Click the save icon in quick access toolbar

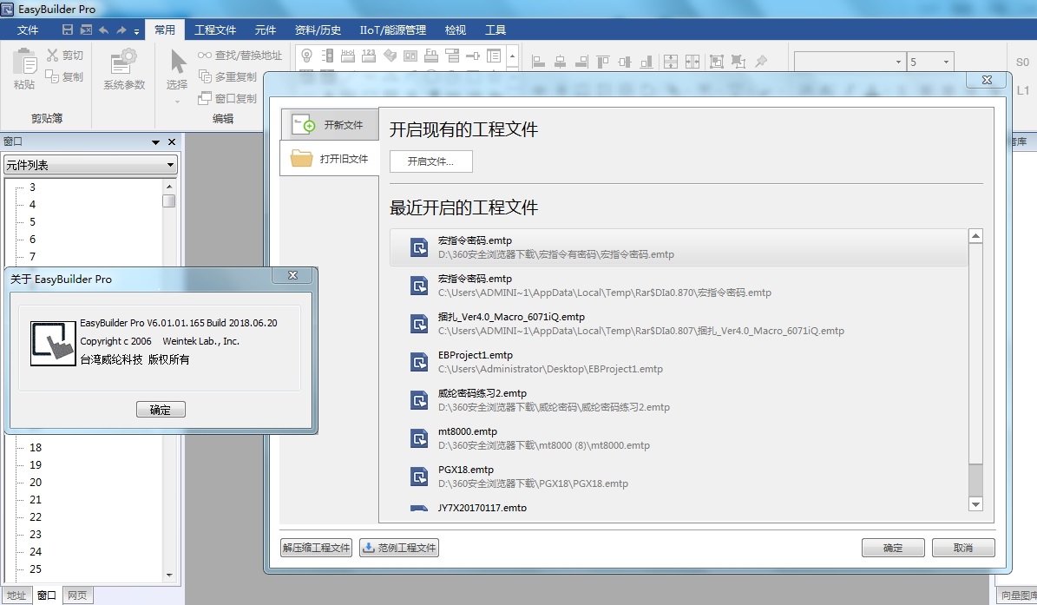(67, 30)
